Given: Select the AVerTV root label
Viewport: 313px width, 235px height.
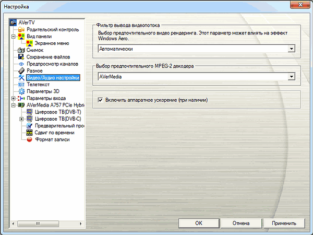Looking at the screenshot, I should [x=27, y=22].
